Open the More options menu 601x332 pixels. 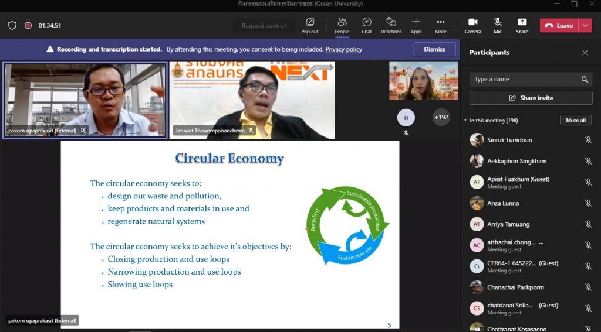(x=441, y=25)
